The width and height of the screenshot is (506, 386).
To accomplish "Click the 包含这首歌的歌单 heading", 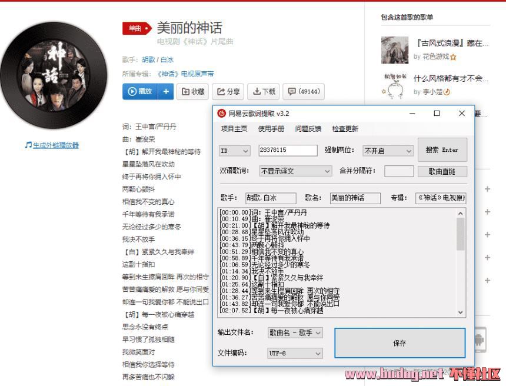I will [407, 17].
